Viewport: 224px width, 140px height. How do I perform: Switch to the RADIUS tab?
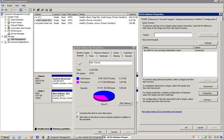pos(199,19)
